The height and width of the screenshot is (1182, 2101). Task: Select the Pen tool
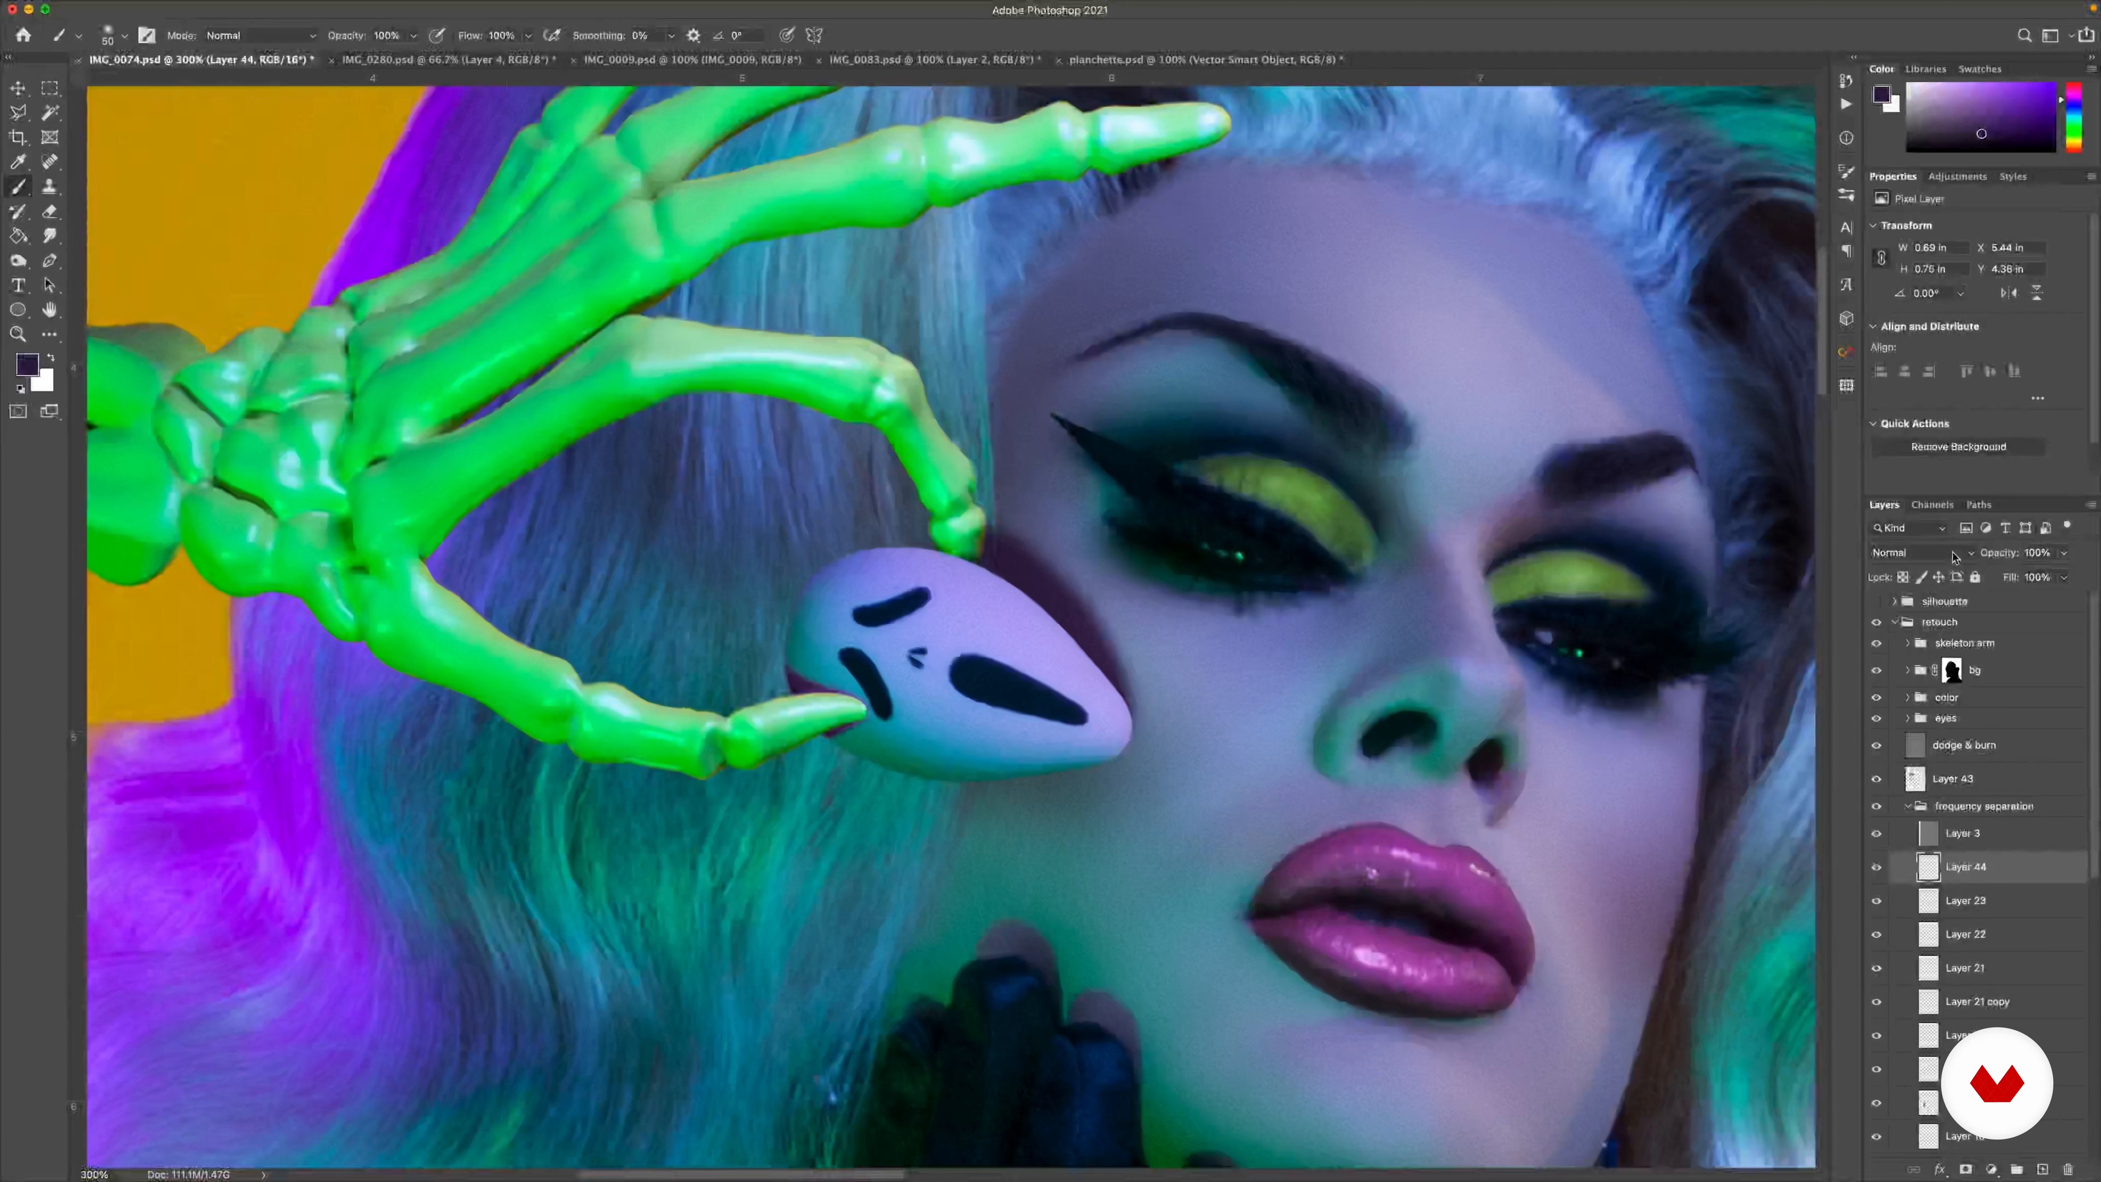tap(50, 261)
